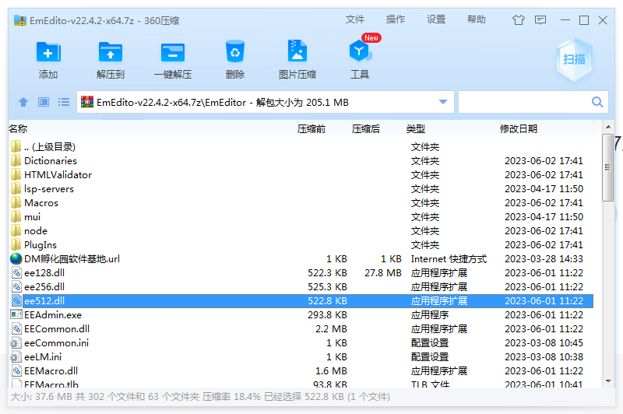Go up one directory with arrow icon

pos(23,102)
